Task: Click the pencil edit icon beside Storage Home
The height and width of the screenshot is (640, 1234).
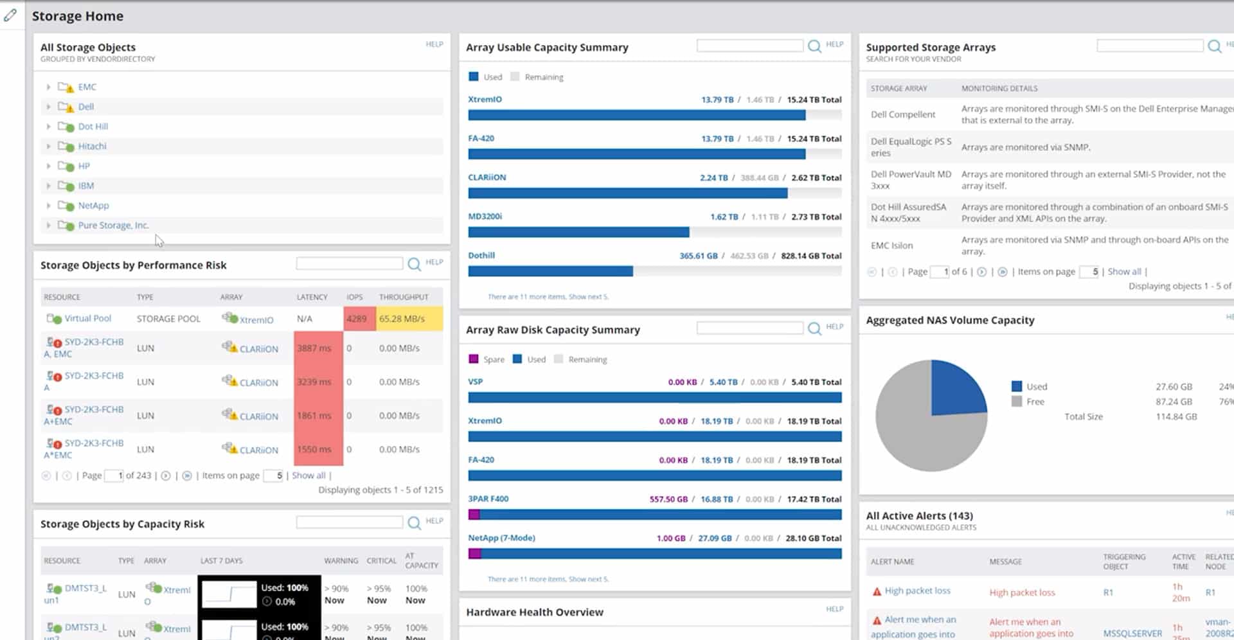Action: (x=10, y=15)
